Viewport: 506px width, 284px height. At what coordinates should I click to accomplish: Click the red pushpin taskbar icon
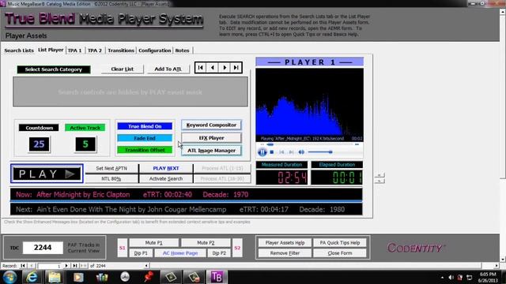(x=149, y=277)
